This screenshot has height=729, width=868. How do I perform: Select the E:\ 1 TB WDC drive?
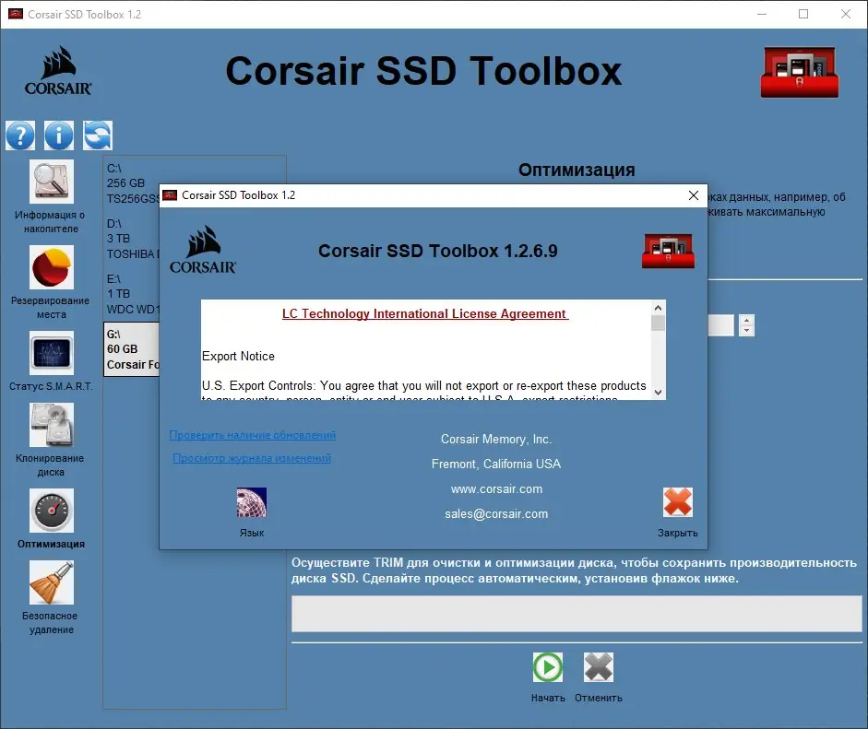(132, 294)
